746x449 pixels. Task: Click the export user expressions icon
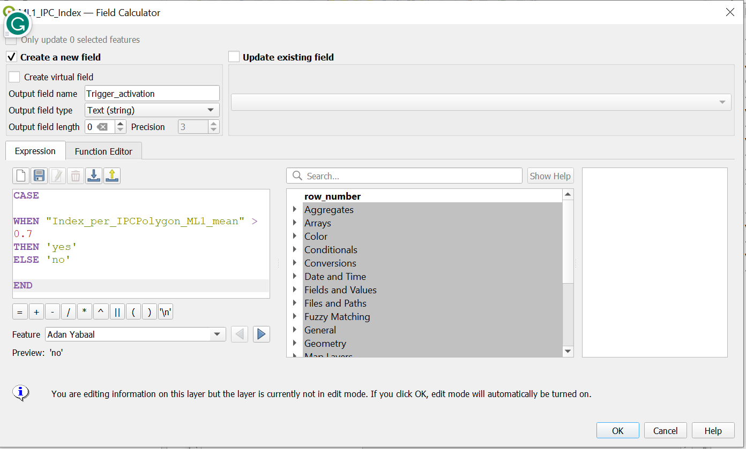click(x=112, y=176)
